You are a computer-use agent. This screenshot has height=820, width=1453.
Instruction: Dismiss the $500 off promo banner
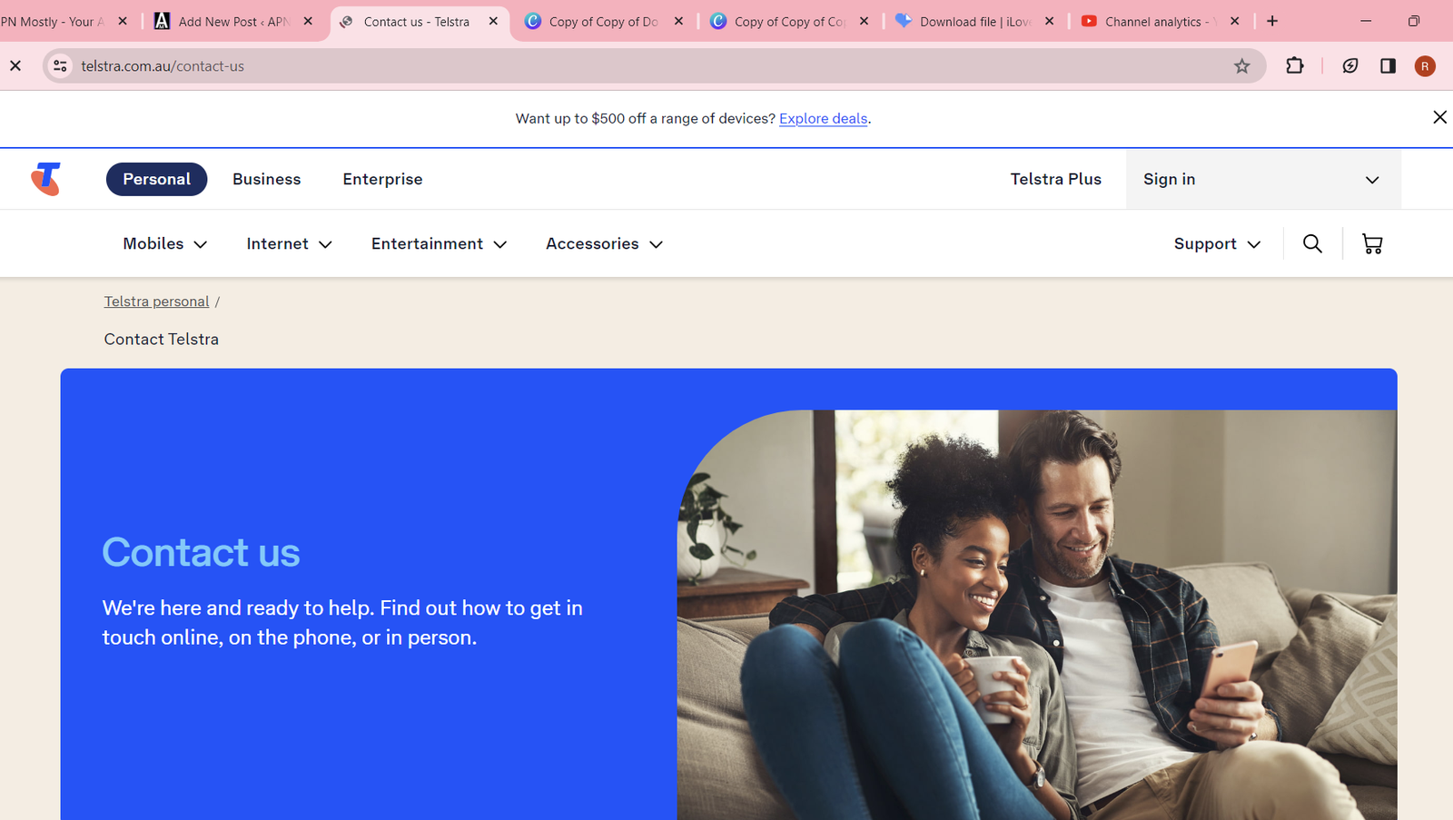click(x=1439, y=117)
